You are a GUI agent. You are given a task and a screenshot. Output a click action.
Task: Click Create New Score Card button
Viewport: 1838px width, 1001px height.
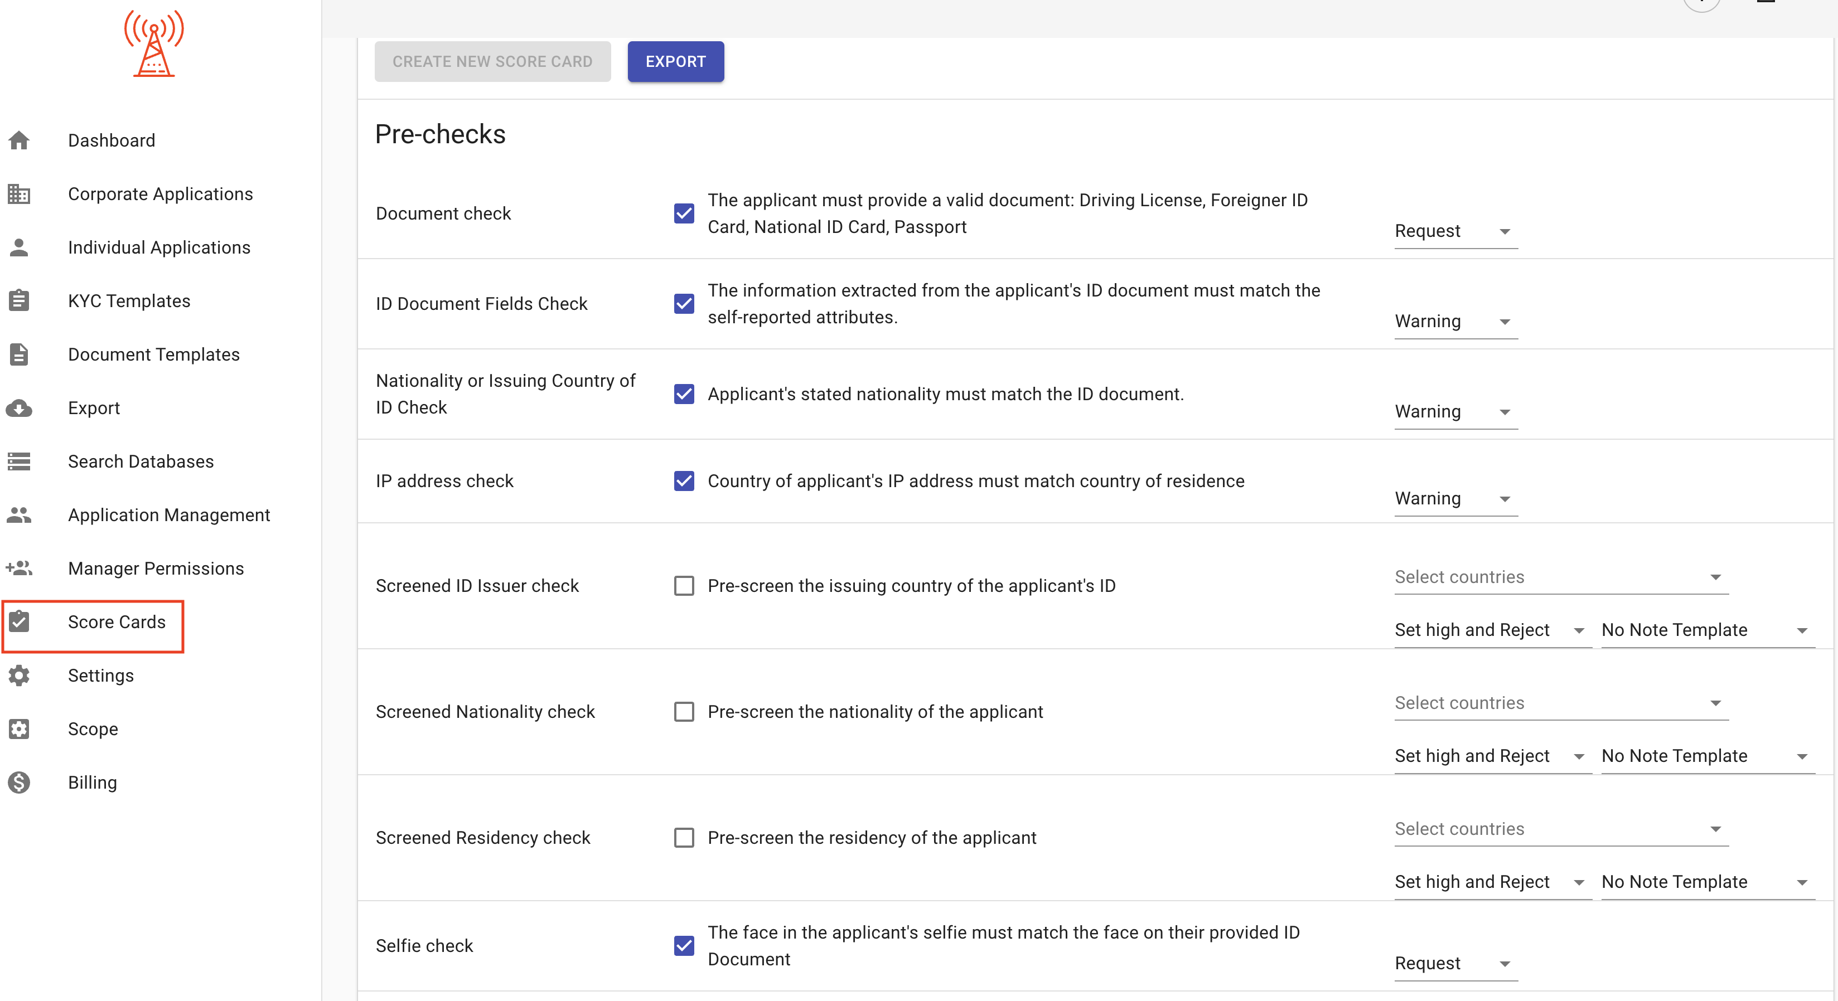pyautogui.click(x=492, y=61)
